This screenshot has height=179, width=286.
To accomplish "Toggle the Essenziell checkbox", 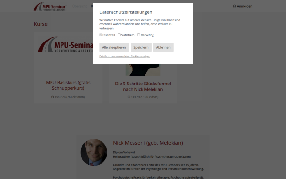I will point(101,35).
